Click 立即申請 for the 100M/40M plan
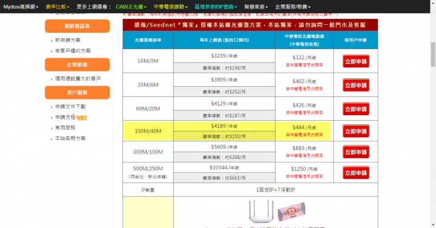The width and height of the screenshot is (436, 228). (x=355, y=131)
